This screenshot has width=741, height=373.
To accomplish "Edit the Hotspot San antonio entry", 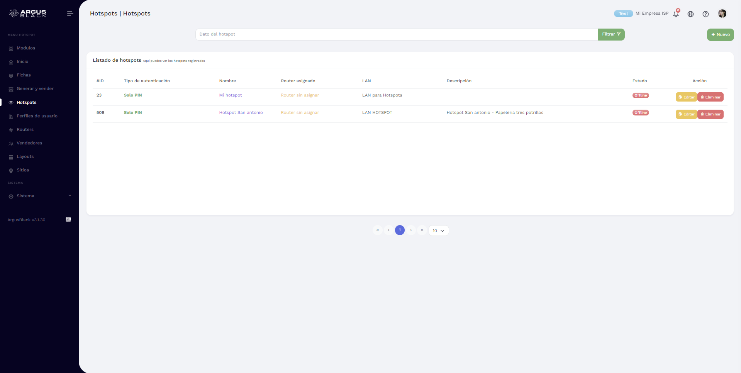I will pos(686,114).
